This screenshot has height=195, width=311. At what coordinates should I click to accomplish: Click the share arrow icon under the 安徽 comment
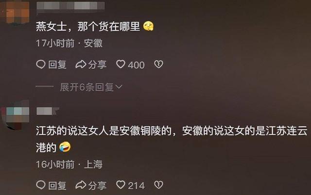[x=81, y=65]
